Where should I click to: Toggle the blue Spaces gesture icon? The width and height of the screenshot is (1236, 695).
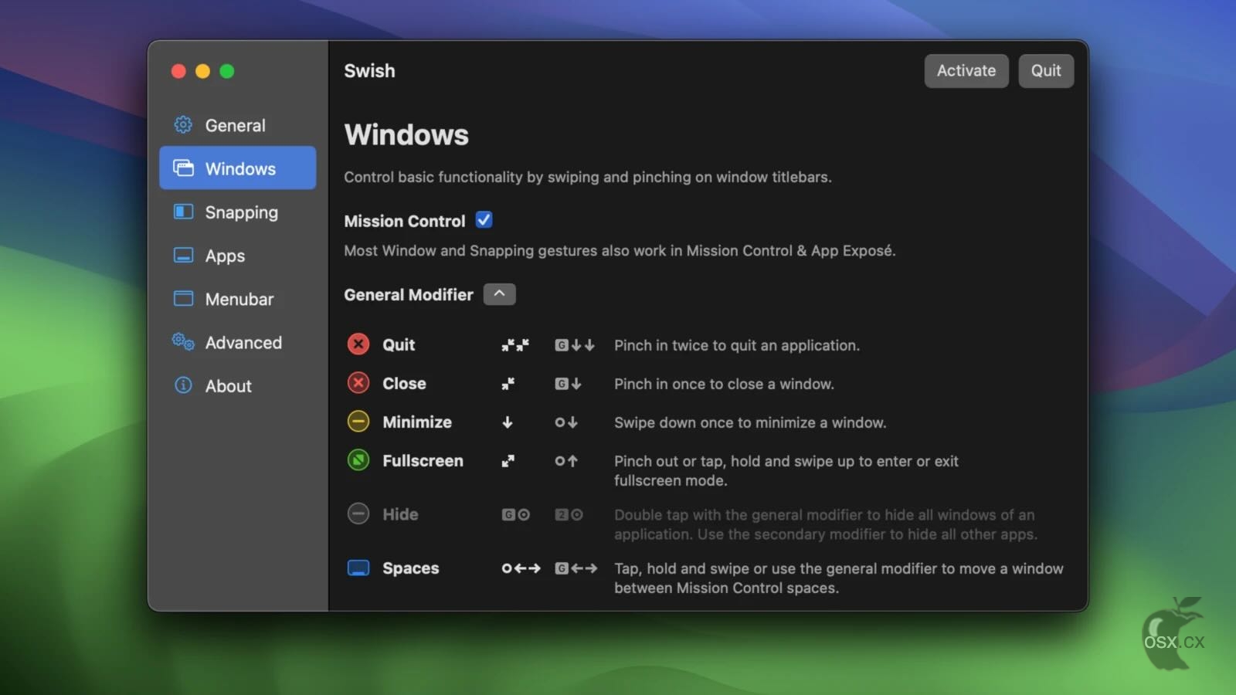[358, 568]
